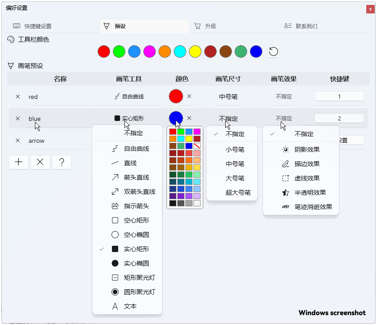Apply the 虚线效果 pen effect

[x=301, y=178]
